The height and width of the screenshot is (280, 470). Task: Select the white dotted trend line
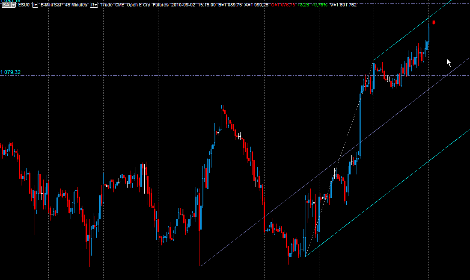(x=339, y=159)
